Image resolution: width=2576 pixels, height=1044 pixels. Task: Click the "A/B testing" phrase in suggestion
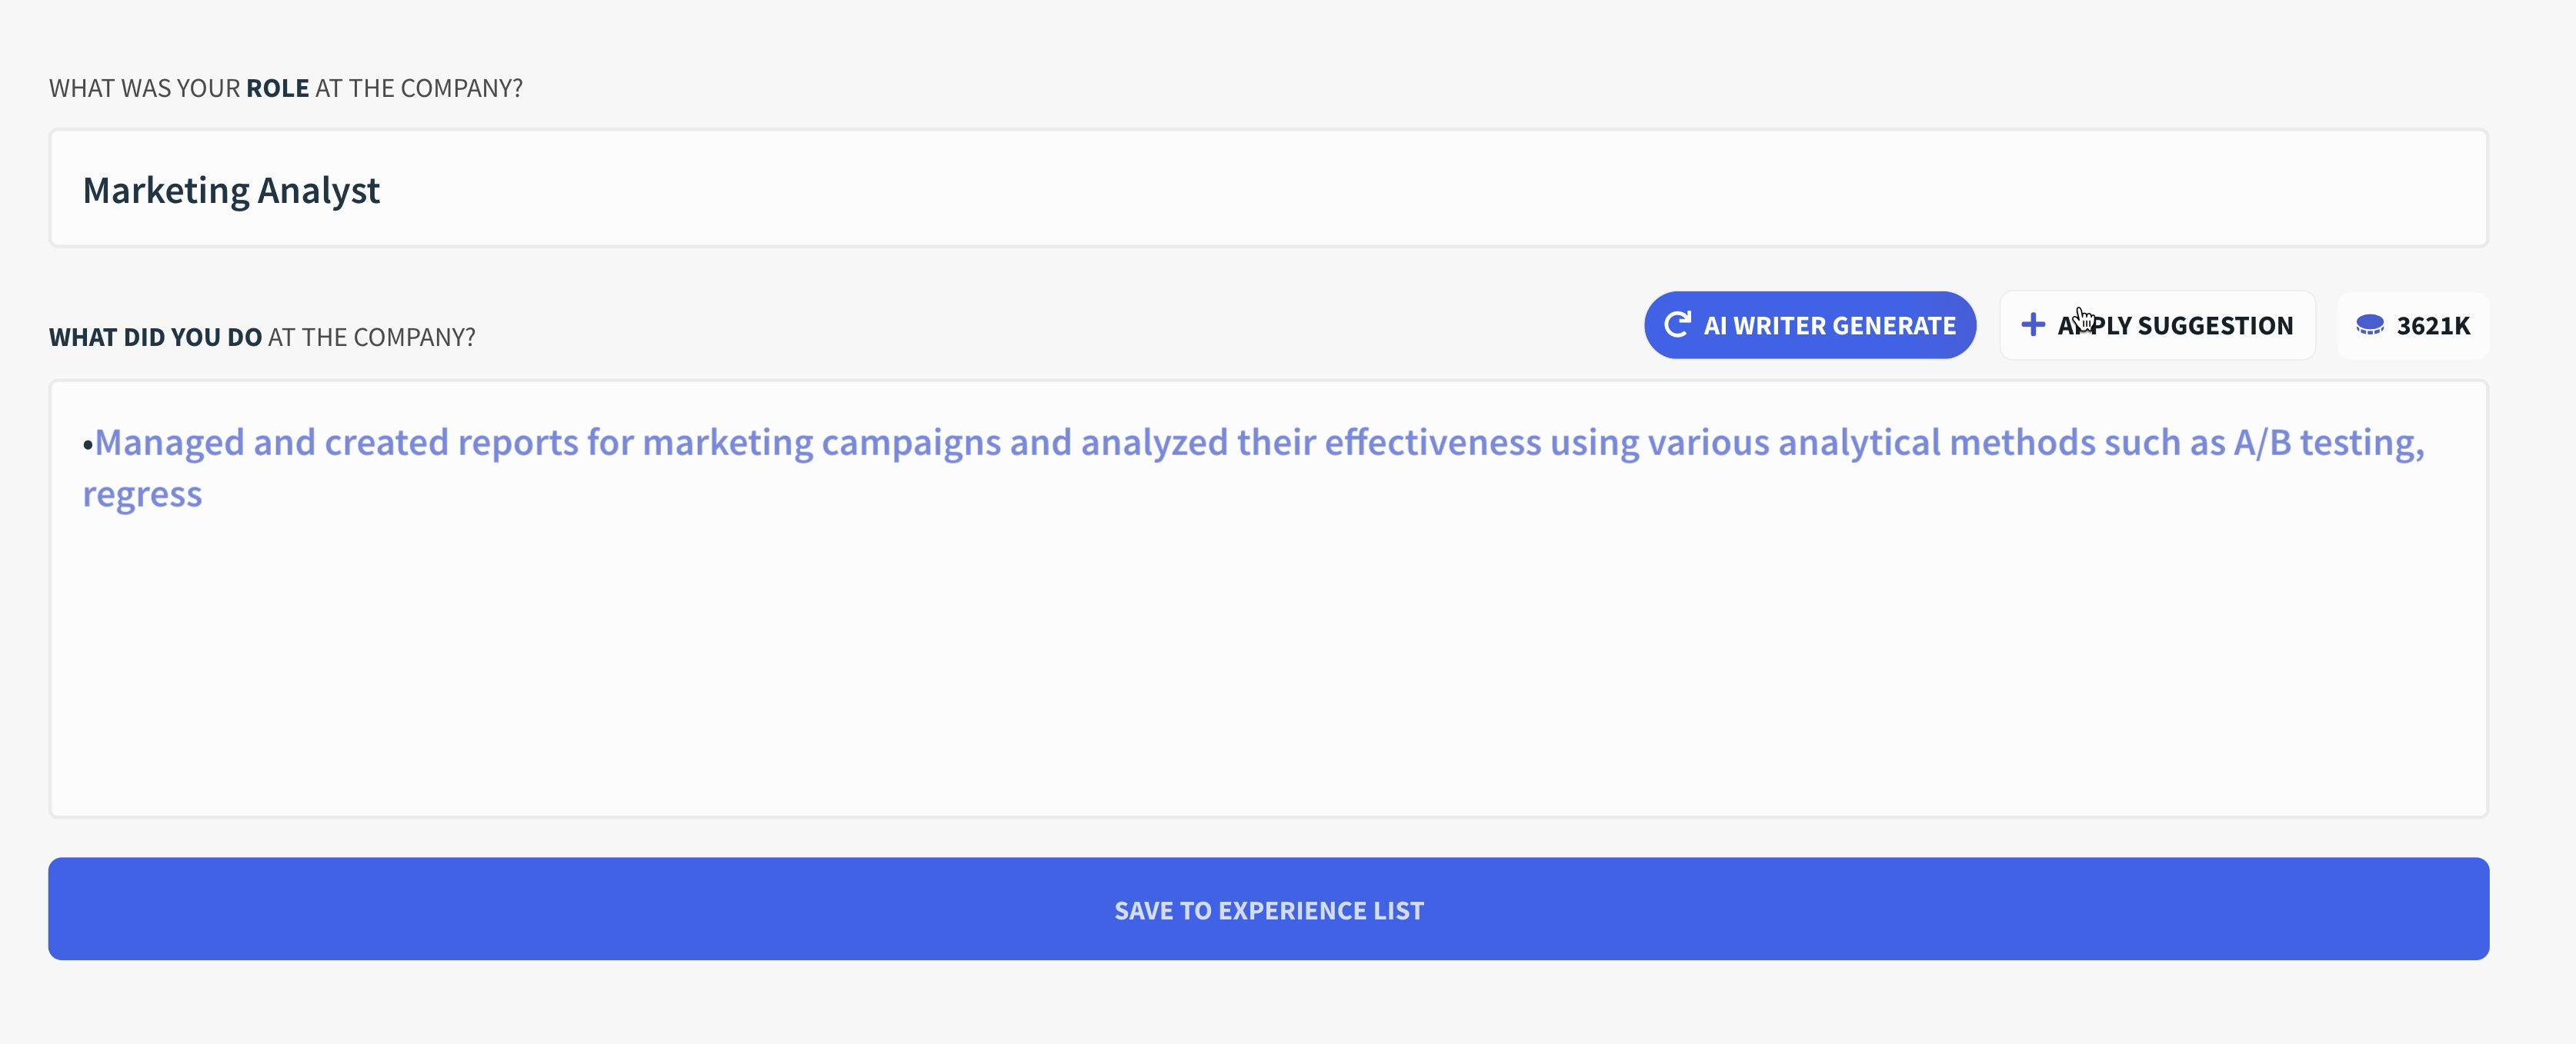click(x=2328, y=443)
